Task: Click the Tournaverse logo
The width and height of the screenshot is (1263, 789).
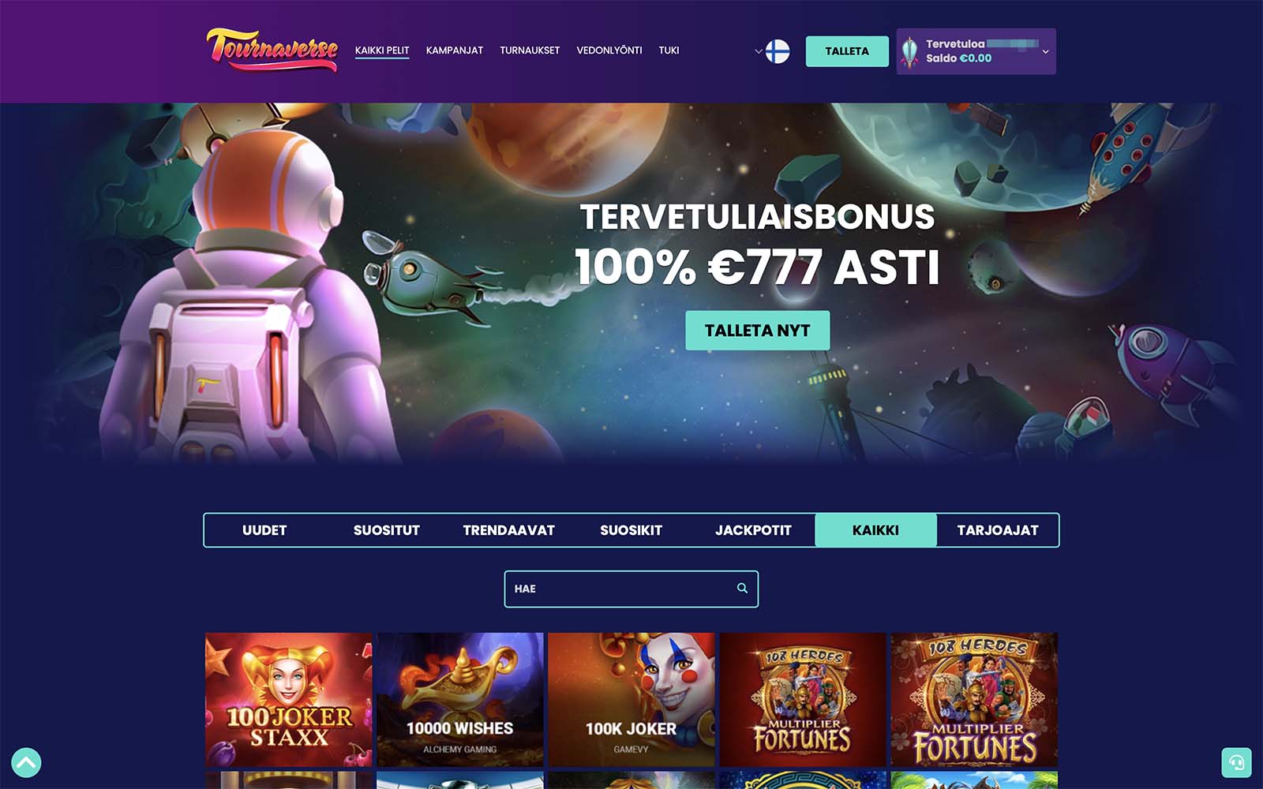Action: pyautogui.click(x=272, y=49)
